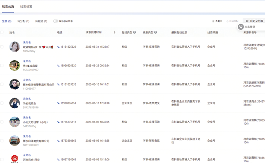Toggle the 展示核心信息 switch
This screenshot has height=163, width=265.
pos(55,21)
